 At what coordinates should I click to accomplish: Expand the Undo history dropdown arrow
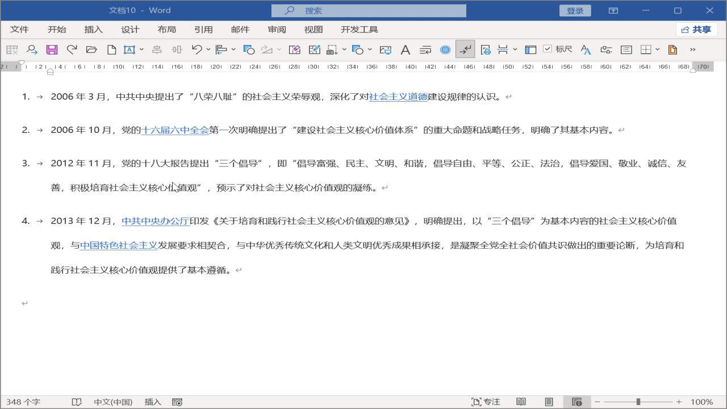tap(208, 49)
